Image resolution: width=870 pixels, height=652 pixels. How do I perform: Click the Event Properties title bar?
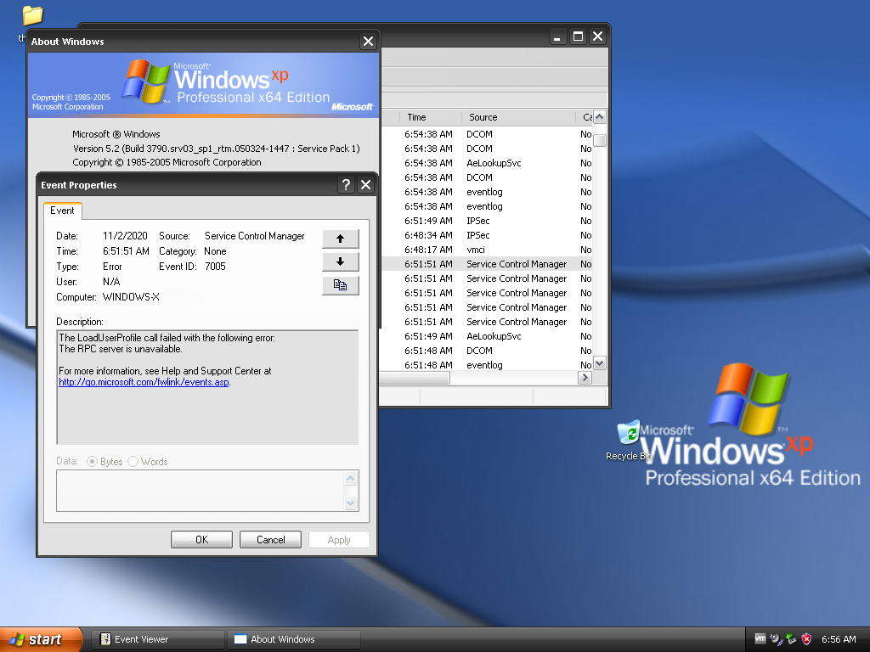pyautogui.click(x=188, y=184)
